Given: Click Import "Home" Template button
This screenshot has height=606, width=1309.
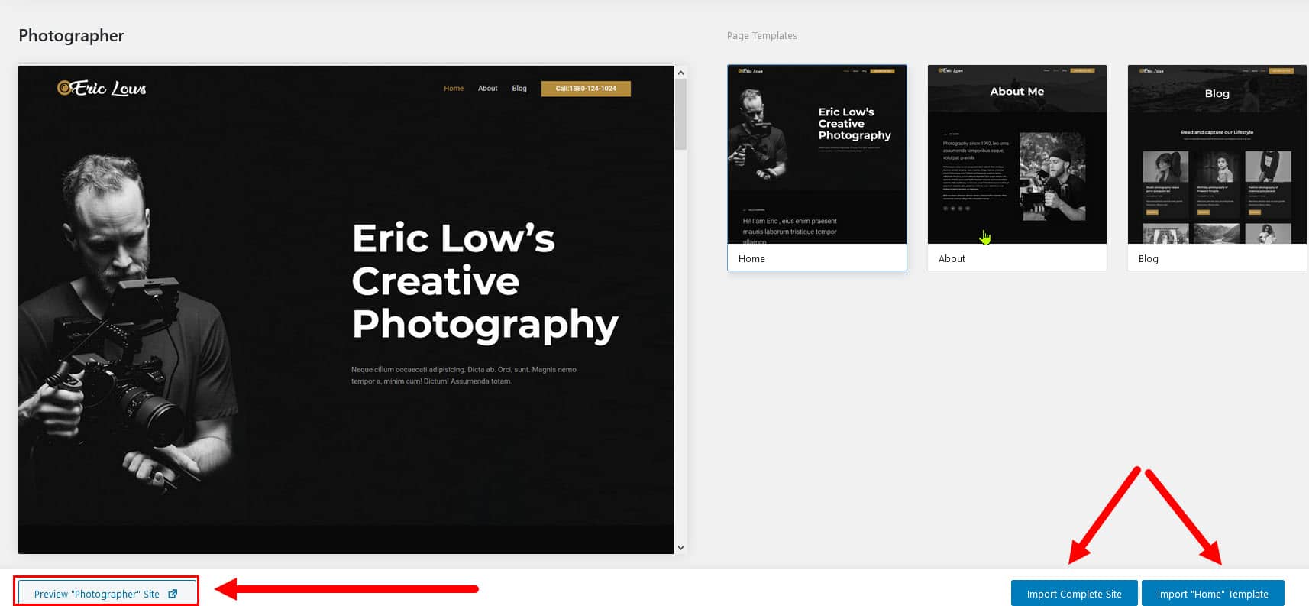Looking at the screenshot, I should click(x=1212, y=594).
